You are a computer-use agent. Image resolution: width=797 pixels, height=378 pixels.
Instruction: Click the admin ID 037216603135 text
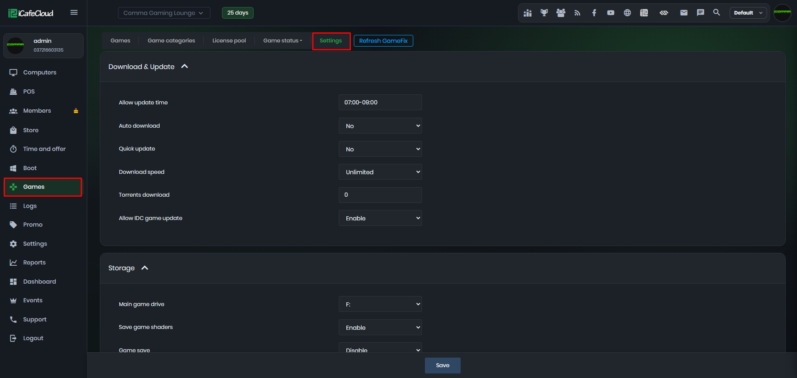pos(49,50)
